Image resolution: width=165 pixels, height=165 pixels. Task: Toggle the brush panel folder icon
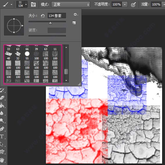click(x=33, y=4)
